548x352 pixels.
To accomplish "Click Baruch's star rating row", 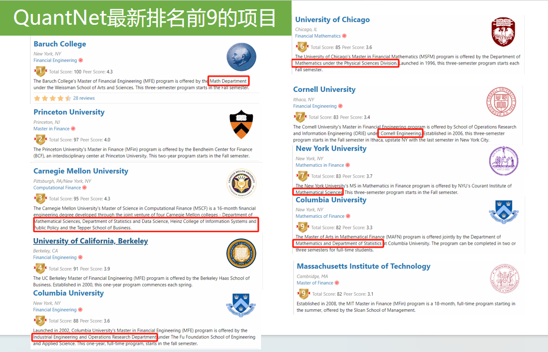I will [x=52, y=99].
